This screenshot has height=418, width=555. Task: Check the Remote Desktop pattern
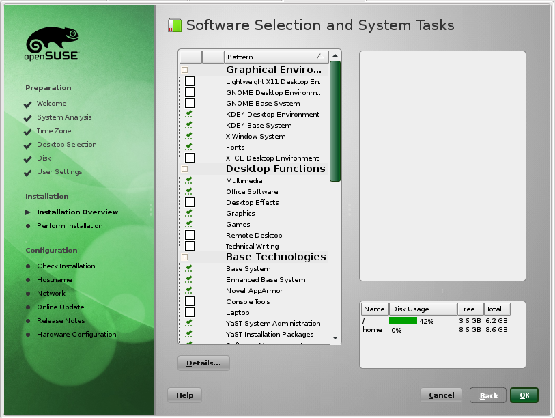pyautogui.click(x=190, y=235)
